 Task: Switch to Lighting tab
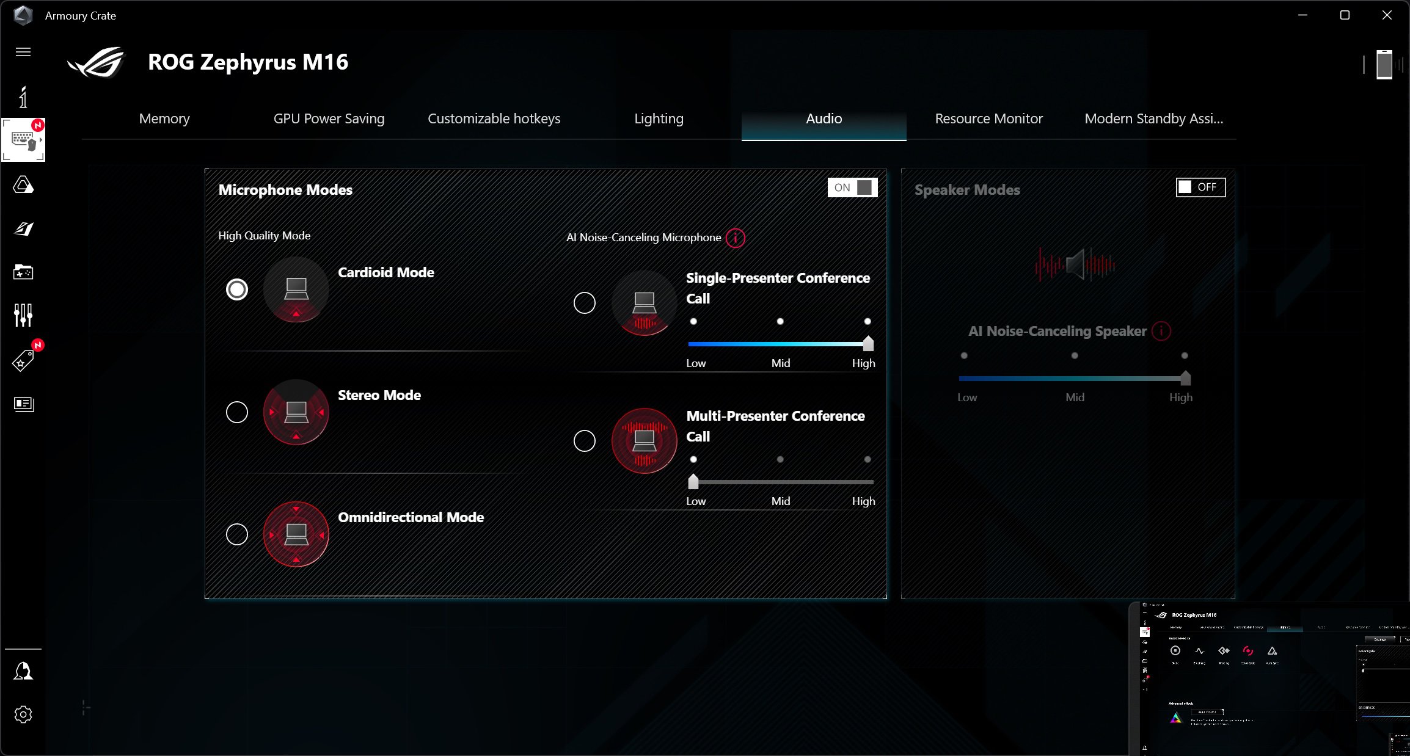pos(659,117)
